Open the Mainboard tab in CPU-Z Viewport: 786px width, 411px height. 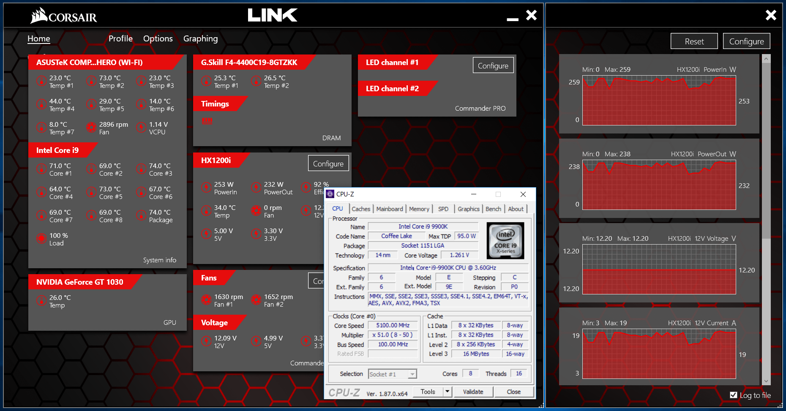390,209
